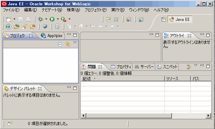Screen dimensions: 215x129
Task: Open the External Tools dropdown arrow
Action: (70, 19)
